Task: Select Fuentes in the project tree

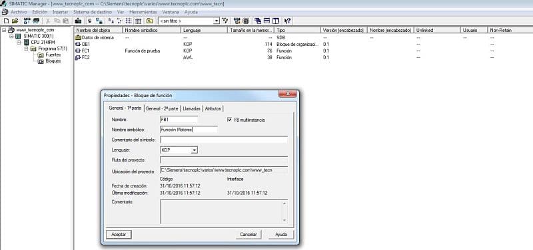Action: 53,55
